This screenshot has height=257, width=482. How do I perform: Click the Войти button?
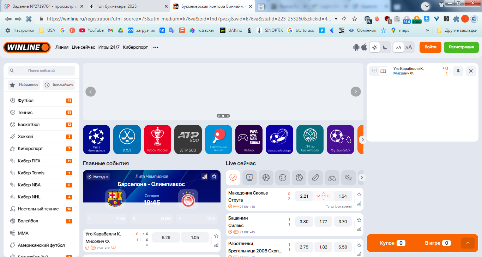[x=430, y=47]
